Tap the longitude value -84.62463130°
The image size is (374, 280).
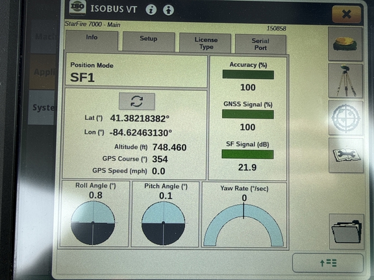pos(140,133)
